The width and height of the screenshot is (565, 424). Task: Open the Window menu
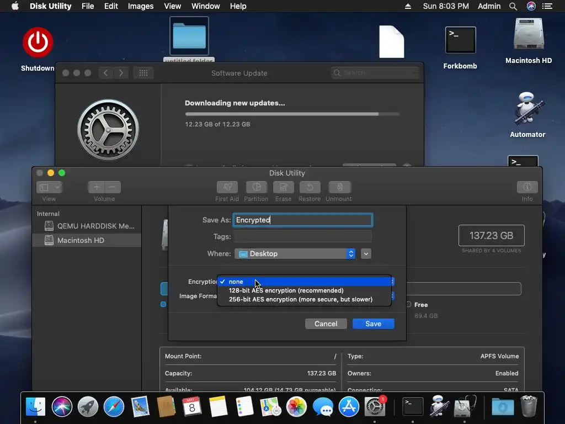[x=205, y=6]
